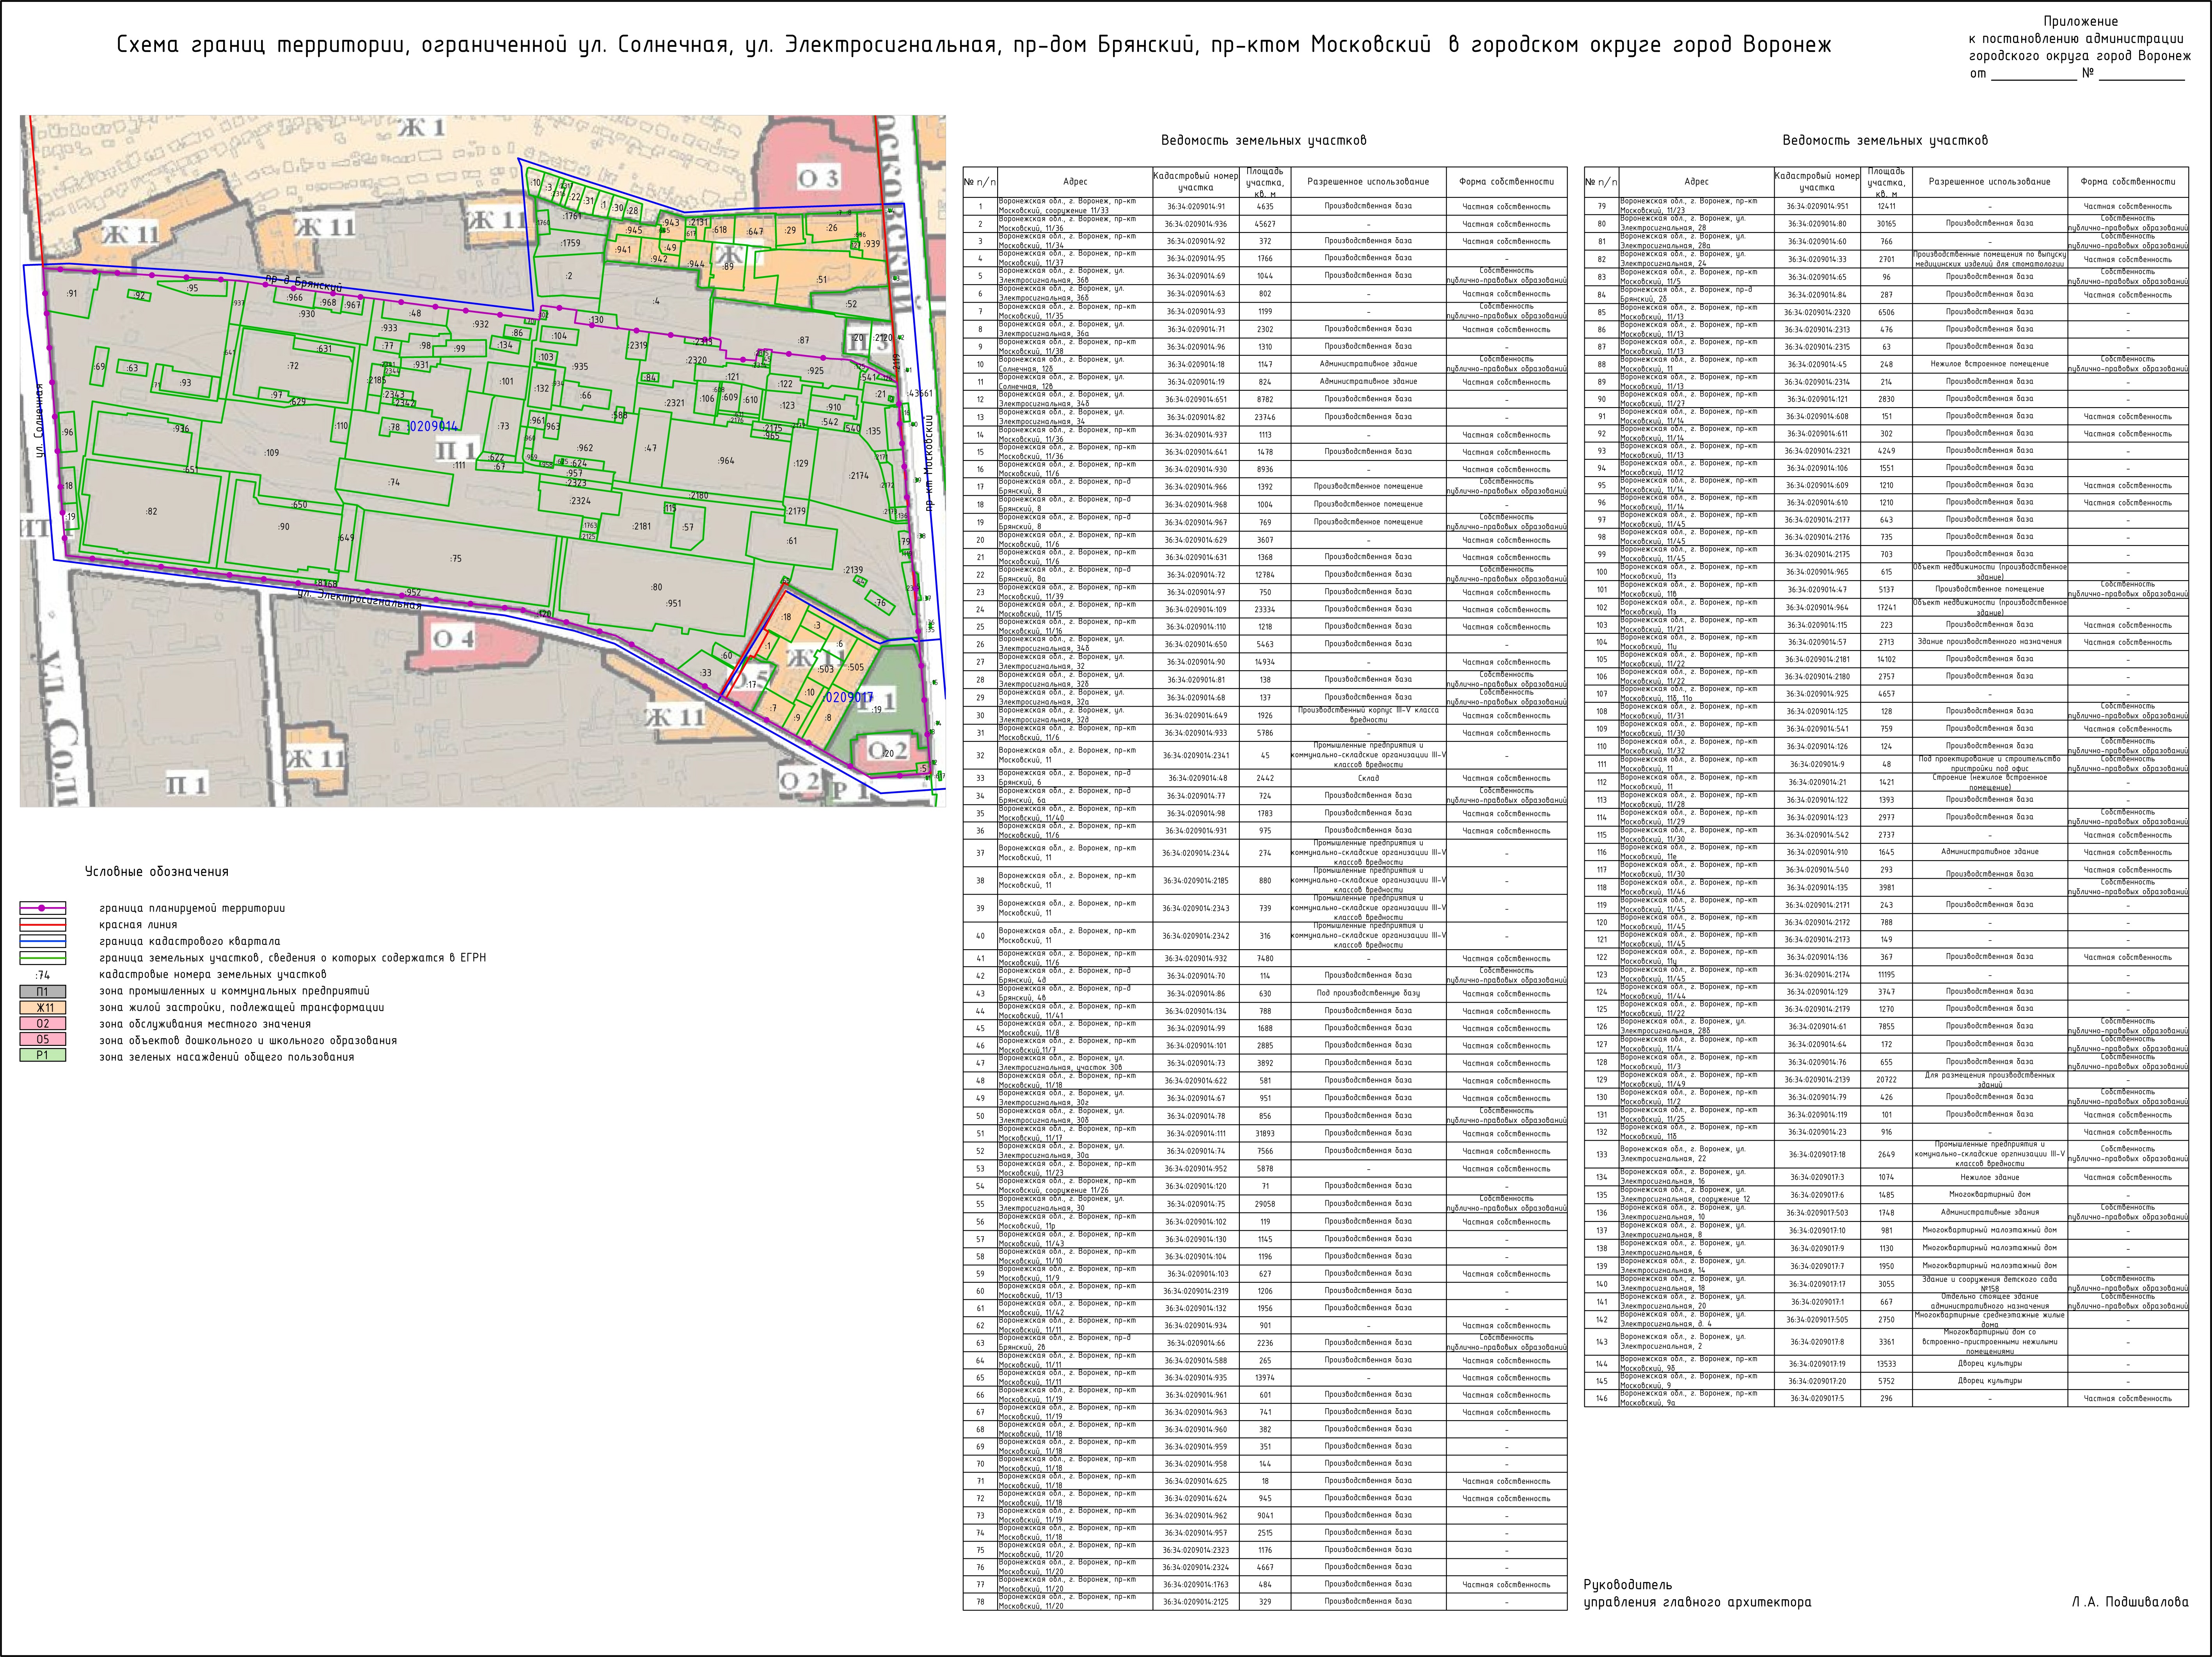
Task: Click the purple planned territory boundary legend symbol
Action: click(42, 909)
